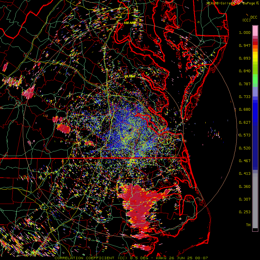Viewport: 260px width, 260px height.
Task: Select the 0.893 scale label
Action: point(245,58)
